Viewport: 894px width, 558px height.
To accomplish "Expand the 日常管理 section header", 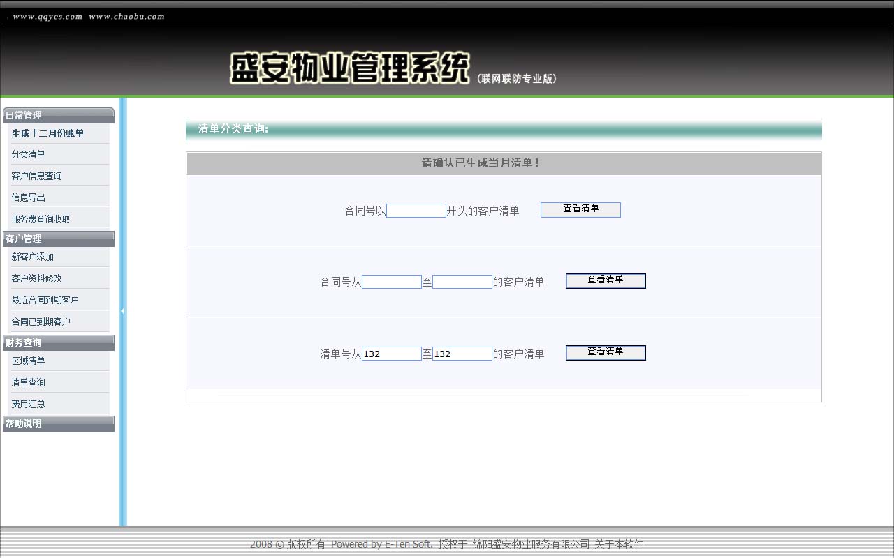I will (x=59, y=115).
